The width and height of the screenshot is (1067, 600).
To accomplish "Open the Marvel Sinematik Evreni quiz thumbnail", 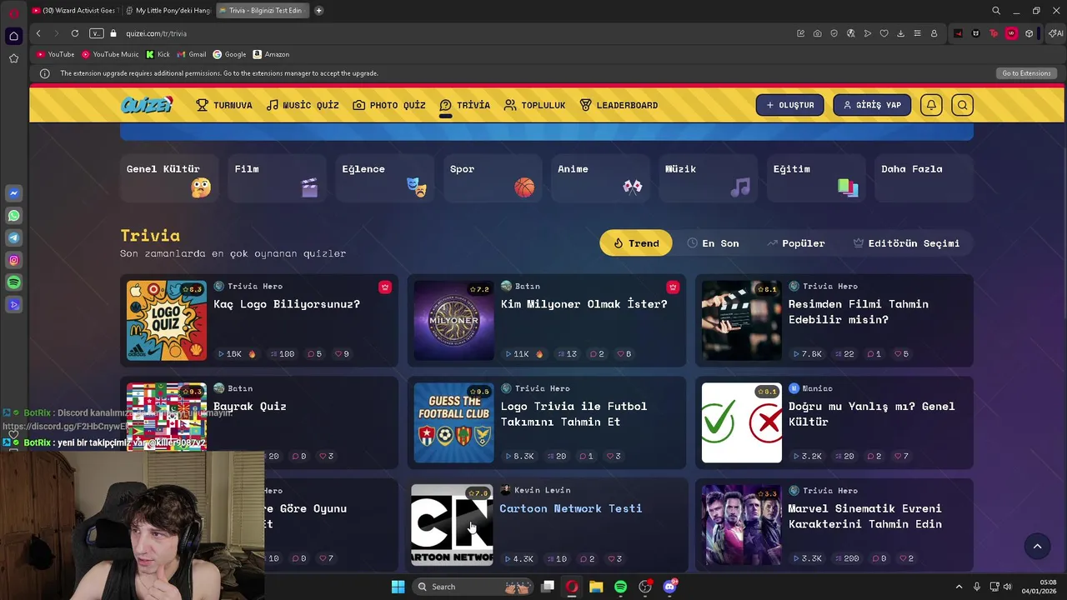I will coord(742,525).
